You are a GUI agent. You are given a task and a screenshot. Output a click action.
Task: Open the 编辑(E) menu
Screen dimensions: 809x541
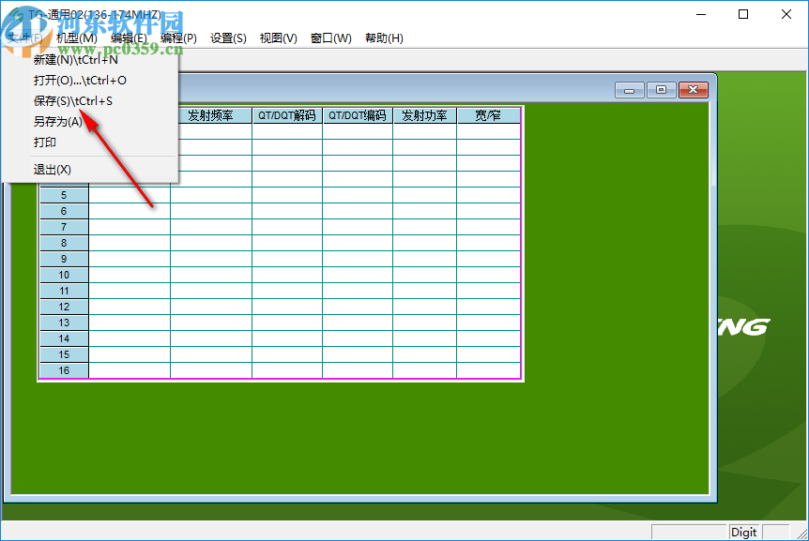129,38
